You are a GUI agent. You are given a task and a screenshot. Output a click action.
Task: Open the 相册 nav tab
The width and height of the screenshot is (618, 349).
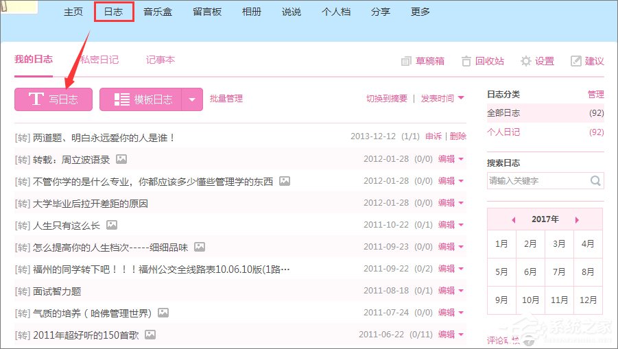click(252, 12)
